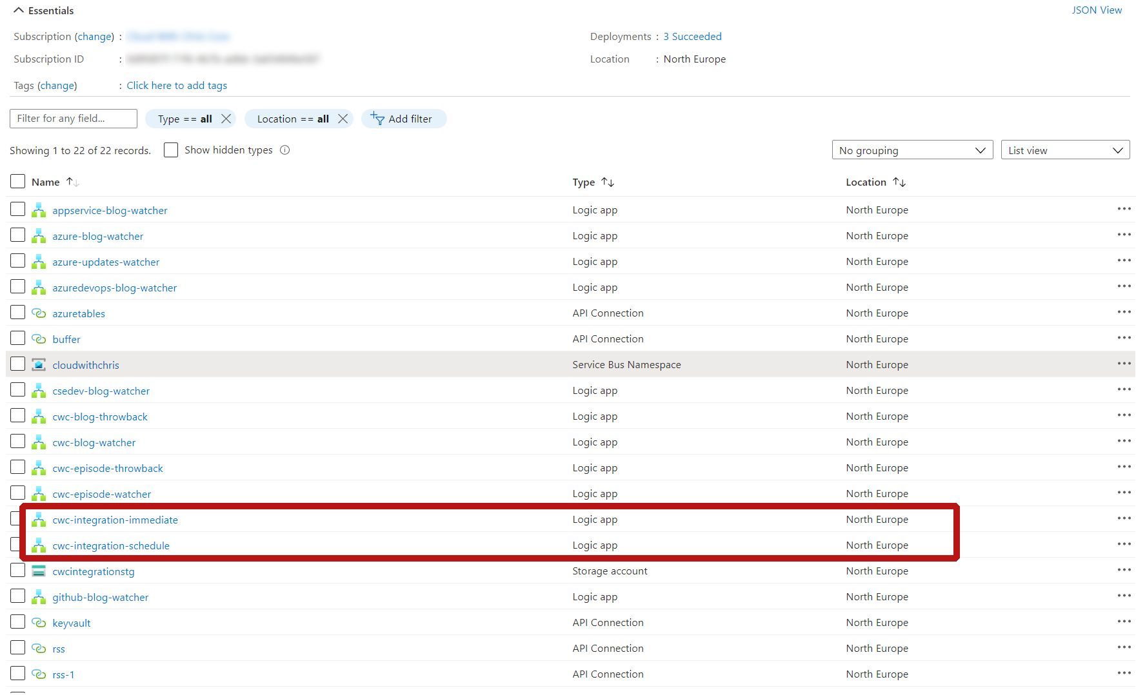
Task: Check the cwcintegrationstg row checkbox
Action: 17,571
